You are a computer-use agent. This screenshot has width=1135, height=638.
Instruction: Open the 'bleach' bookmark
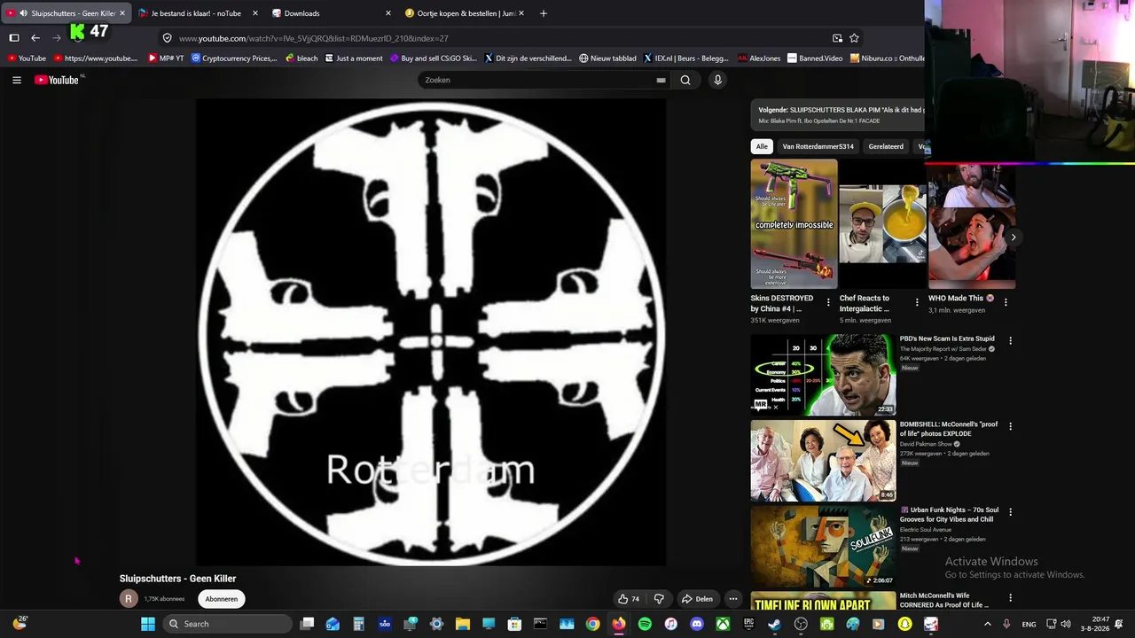pos(301,58)
